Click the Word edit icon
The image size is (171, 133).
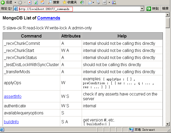pyautogui.click(x=104, y=2)
